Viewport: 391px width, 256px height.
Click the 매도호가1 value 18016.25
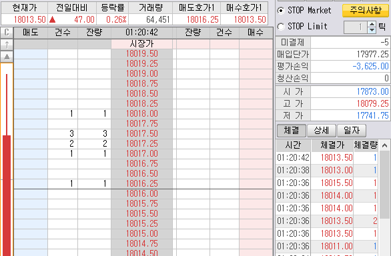pos(202,19)
